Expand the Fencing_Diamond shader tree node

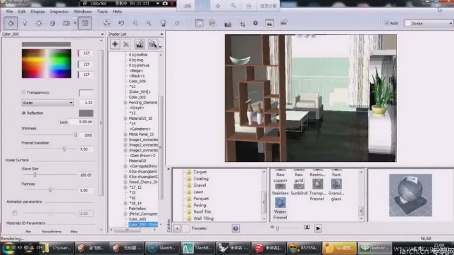point(125,102)
